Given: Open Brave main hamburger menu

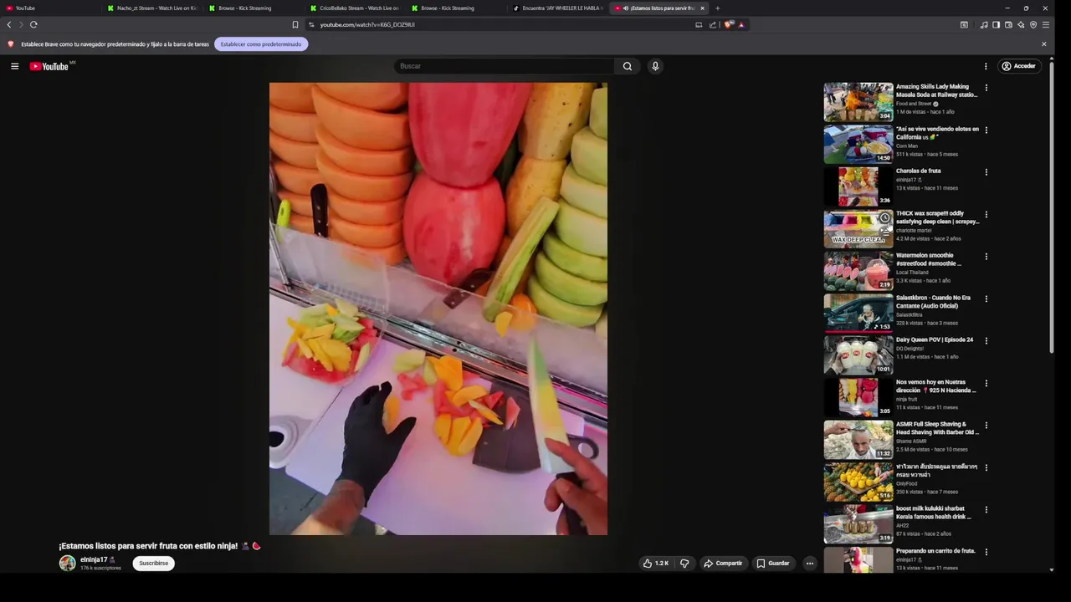Looking at the screenshot, I should coord(1046,25).
